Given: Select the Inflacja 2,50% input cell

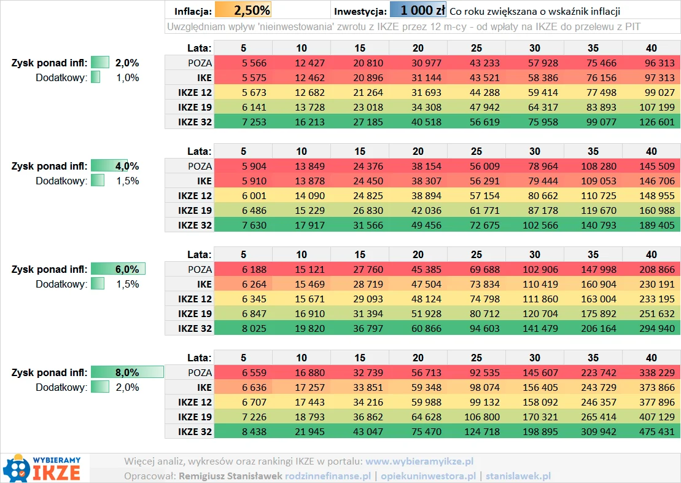Looking at the screenshot, I should [x=243, y=10].
